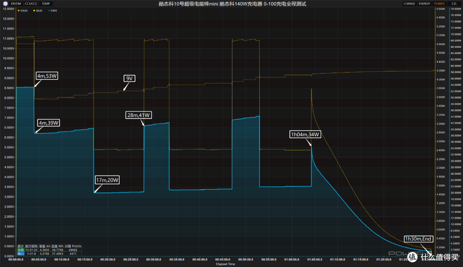Click the window time value 1:31:9
The image size is (463, 267).
coord(31,254)
